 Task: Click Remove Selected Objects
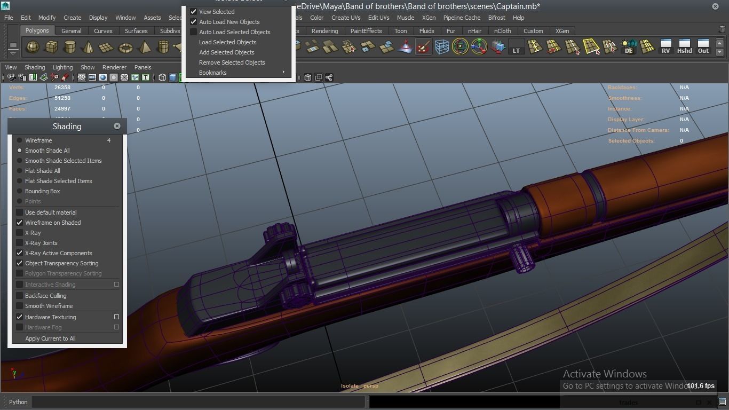pos(232,62)
